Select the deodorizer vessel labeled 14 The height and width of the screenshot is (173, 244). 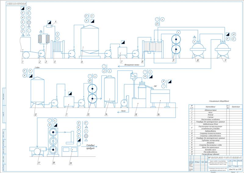(109, 91)
